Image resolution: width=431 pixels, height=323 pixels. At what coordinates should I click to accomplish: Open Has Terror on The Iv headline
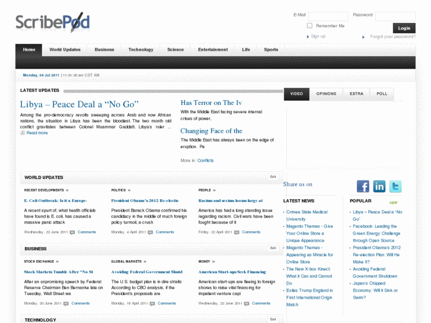[211, 103]
